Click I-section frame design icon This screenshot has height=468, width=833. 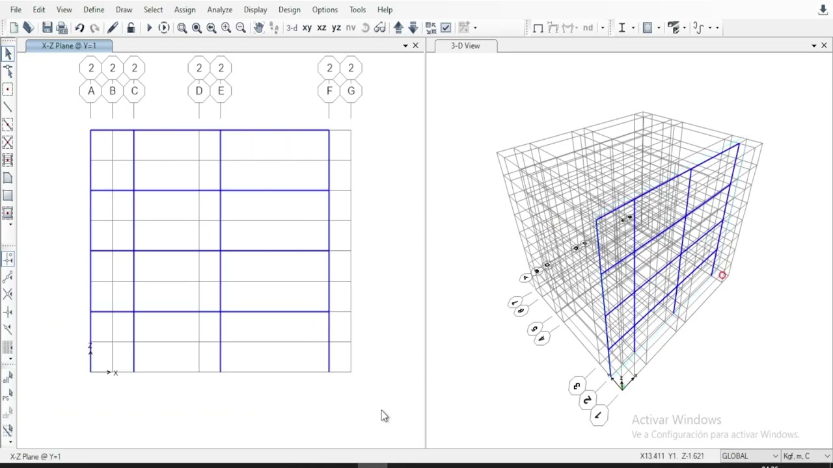tap(622, 27)
